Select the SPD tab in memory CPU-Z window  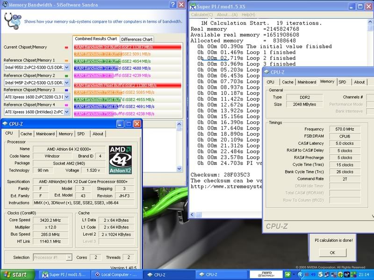pyautogui.click(x=342, y=82)
